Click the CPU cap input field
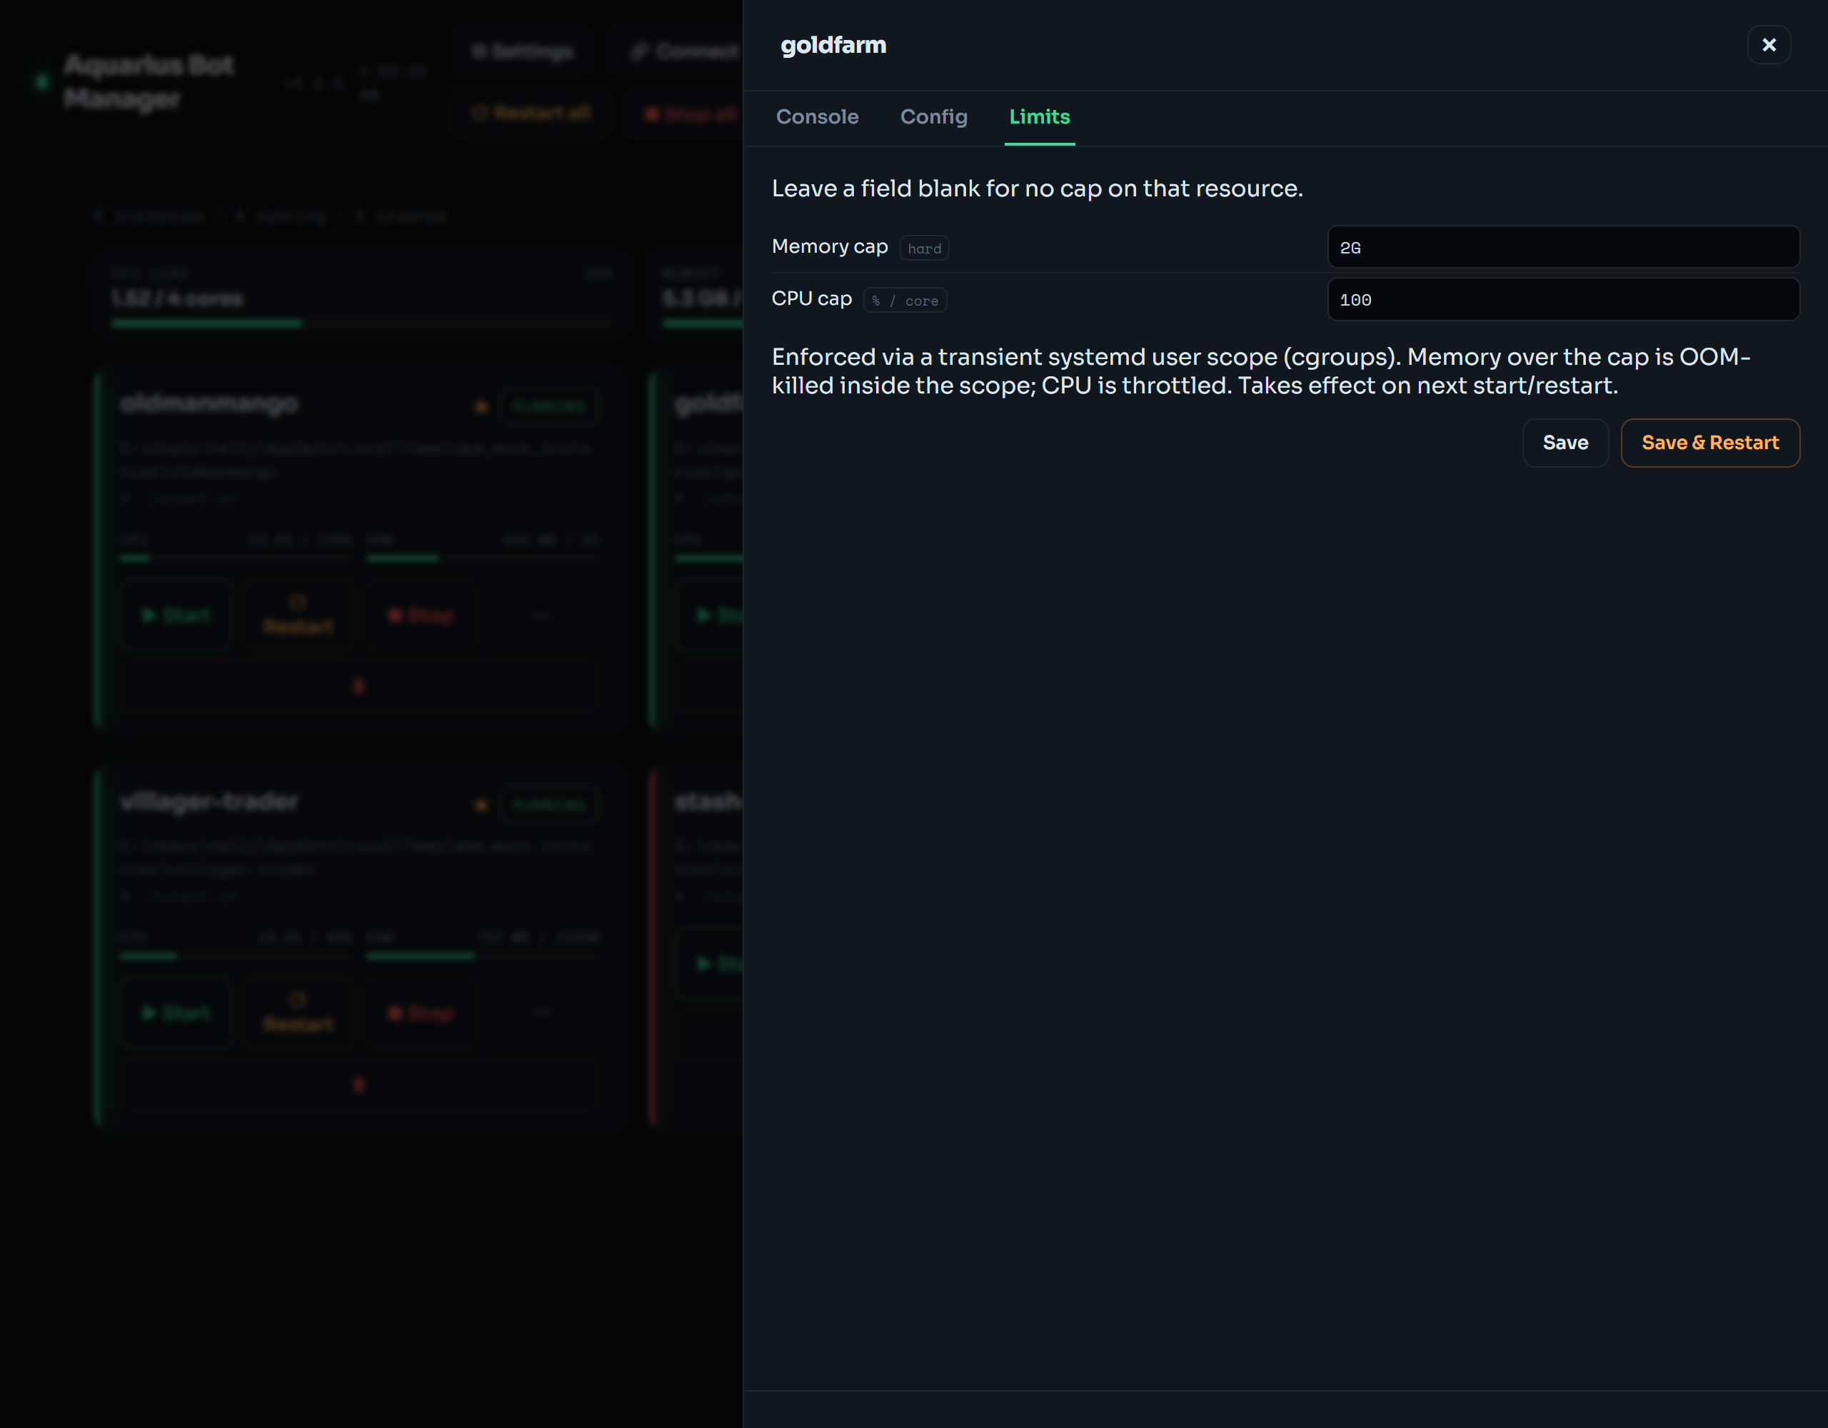Viewport: 1828px width, 1428px height. pyautogui.click(x=1562, y=300)
